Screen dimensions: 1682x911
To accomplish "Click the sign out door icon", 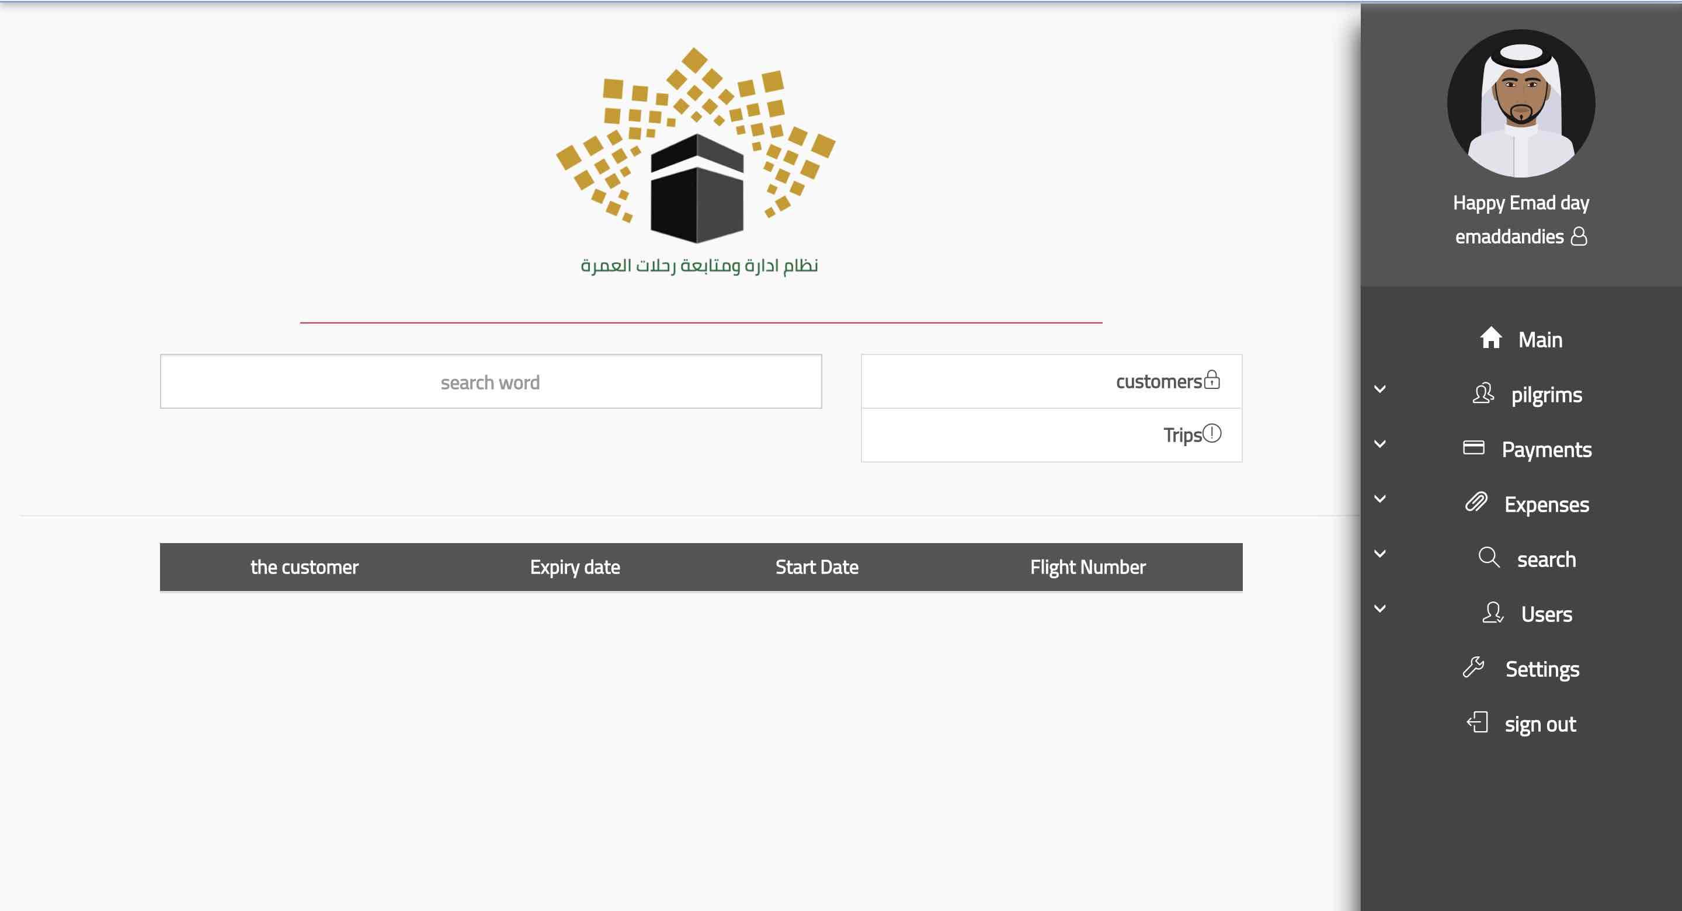I will (1477, 722).
